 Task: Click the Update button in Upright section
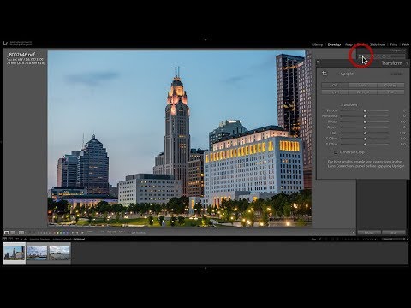point(396,74)
